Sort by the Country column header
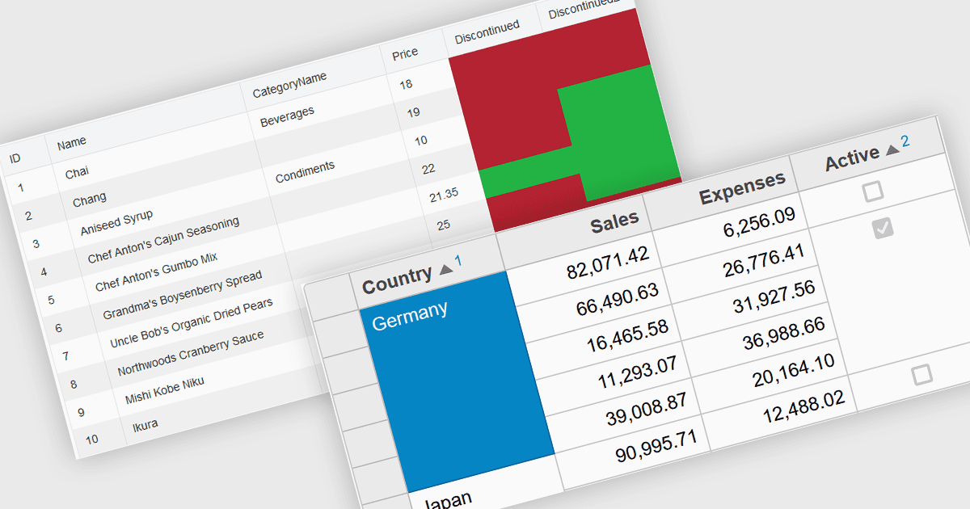Screen dimensions: 970x509 pyautogui.click(x=397, y=280)
